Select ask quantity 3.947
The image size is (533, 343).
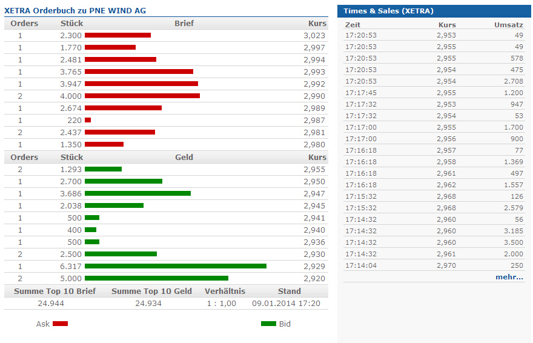71,84
